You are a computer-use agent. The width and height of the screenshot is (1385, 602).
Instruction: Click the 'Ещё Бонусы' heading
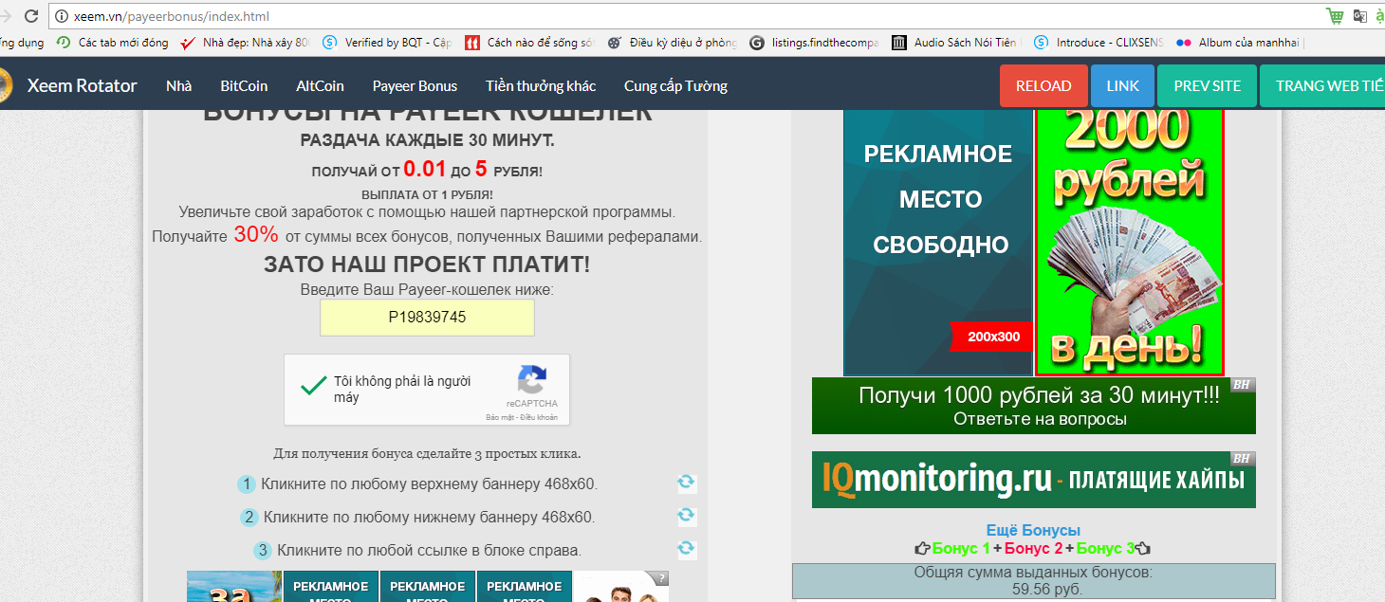1033,531
